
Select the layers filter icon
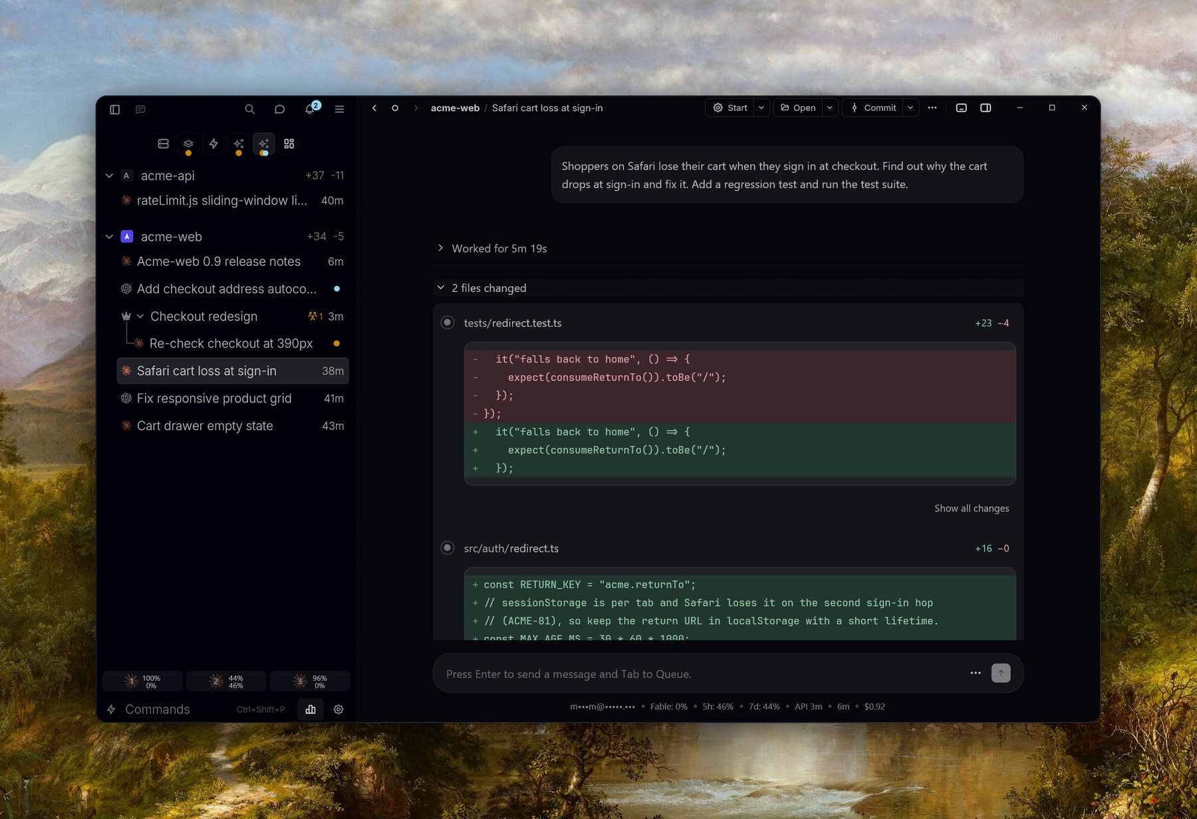188,144
